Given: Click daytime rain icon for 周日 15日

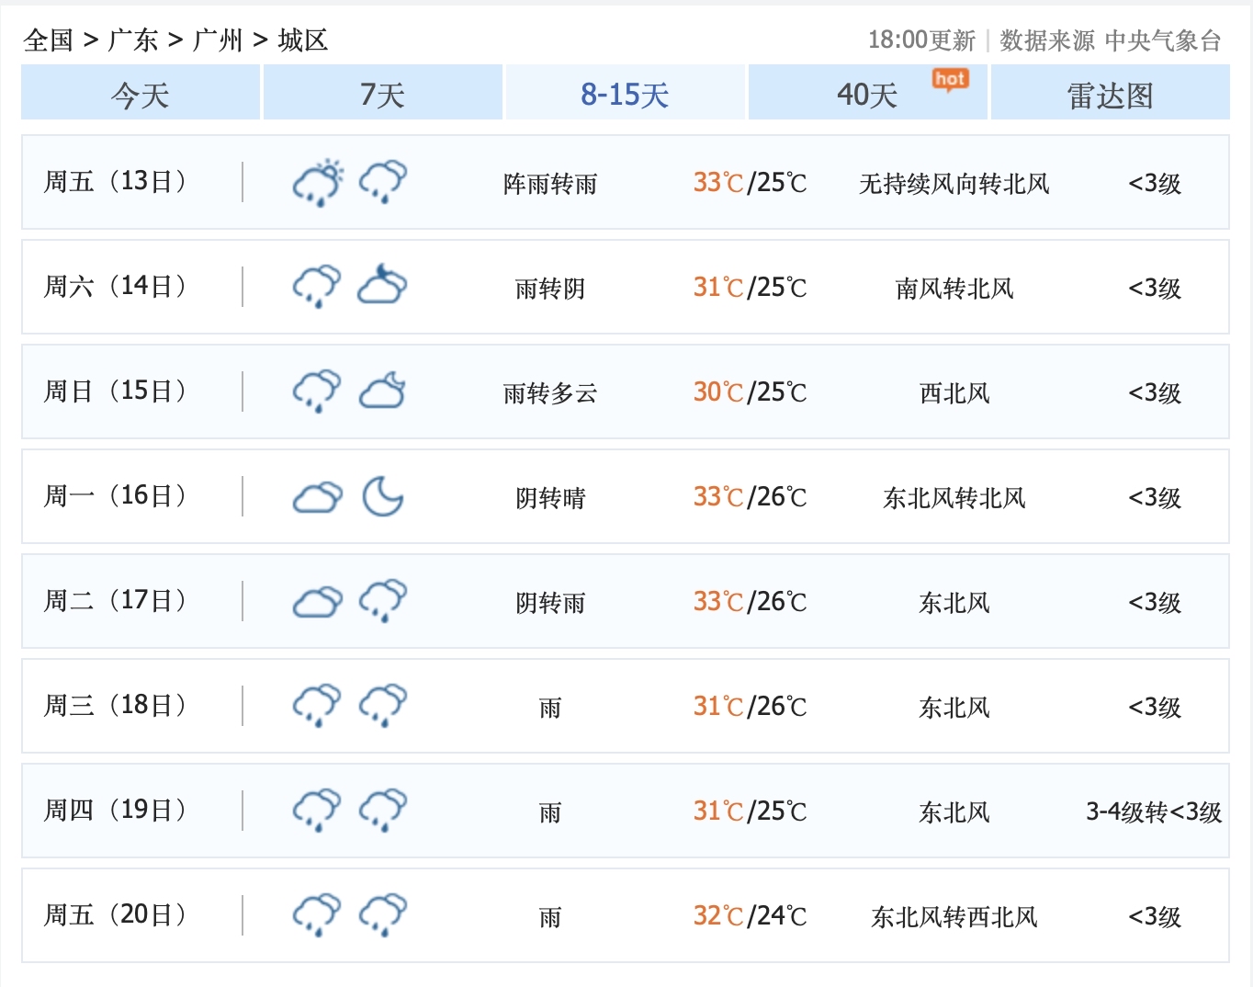Looking at the screenshot, I should (x=317, y=391).
